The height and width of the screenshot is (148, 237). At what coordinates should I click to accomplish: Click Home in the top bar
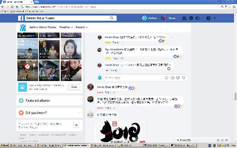172,18
